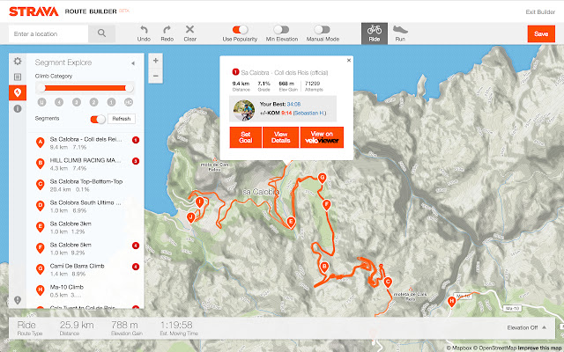
Task: Click Your Best time 34:08 link
Action: point(293,104)
